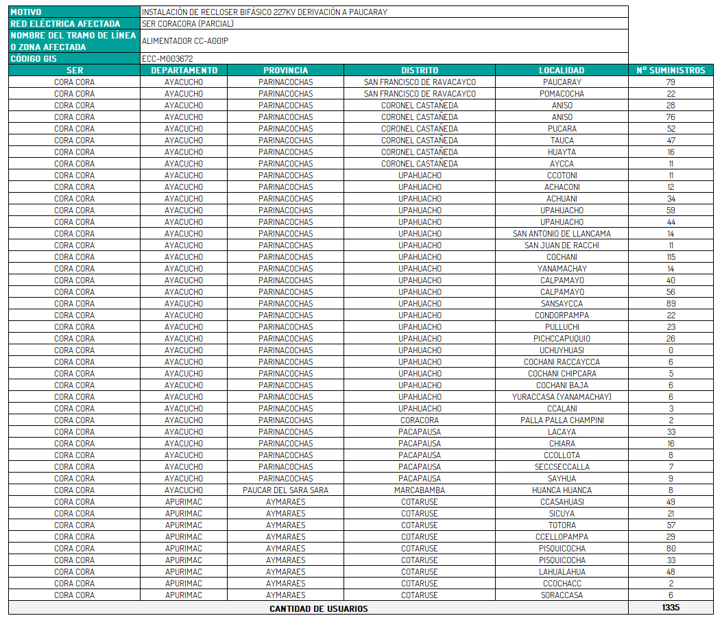
Task: Click the DEPARTAMENTO column header
Action: pyautogui.click(x=184, y=70)
